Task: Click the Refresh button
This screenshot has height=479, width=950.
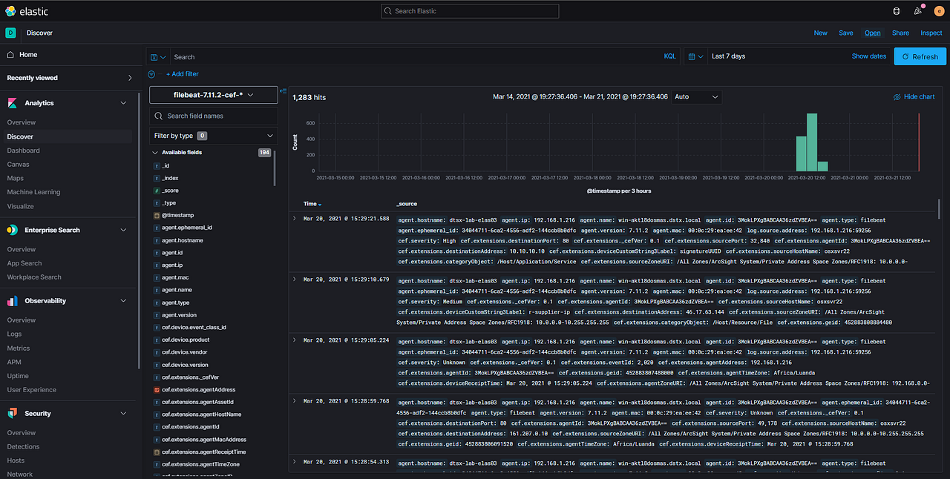Action: tap(920, 56)
